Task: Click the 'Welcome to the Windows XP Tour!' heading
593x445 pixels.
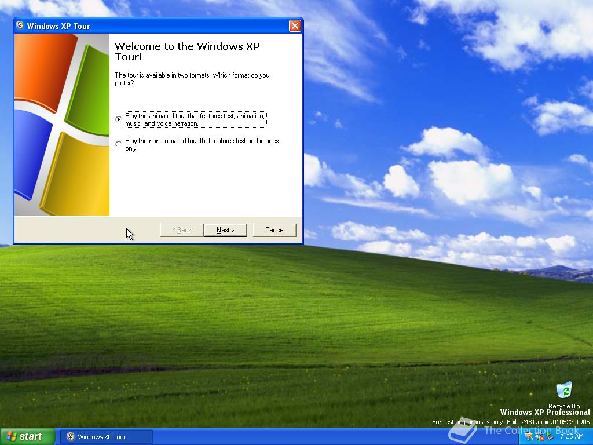Action: pos(187,52)
